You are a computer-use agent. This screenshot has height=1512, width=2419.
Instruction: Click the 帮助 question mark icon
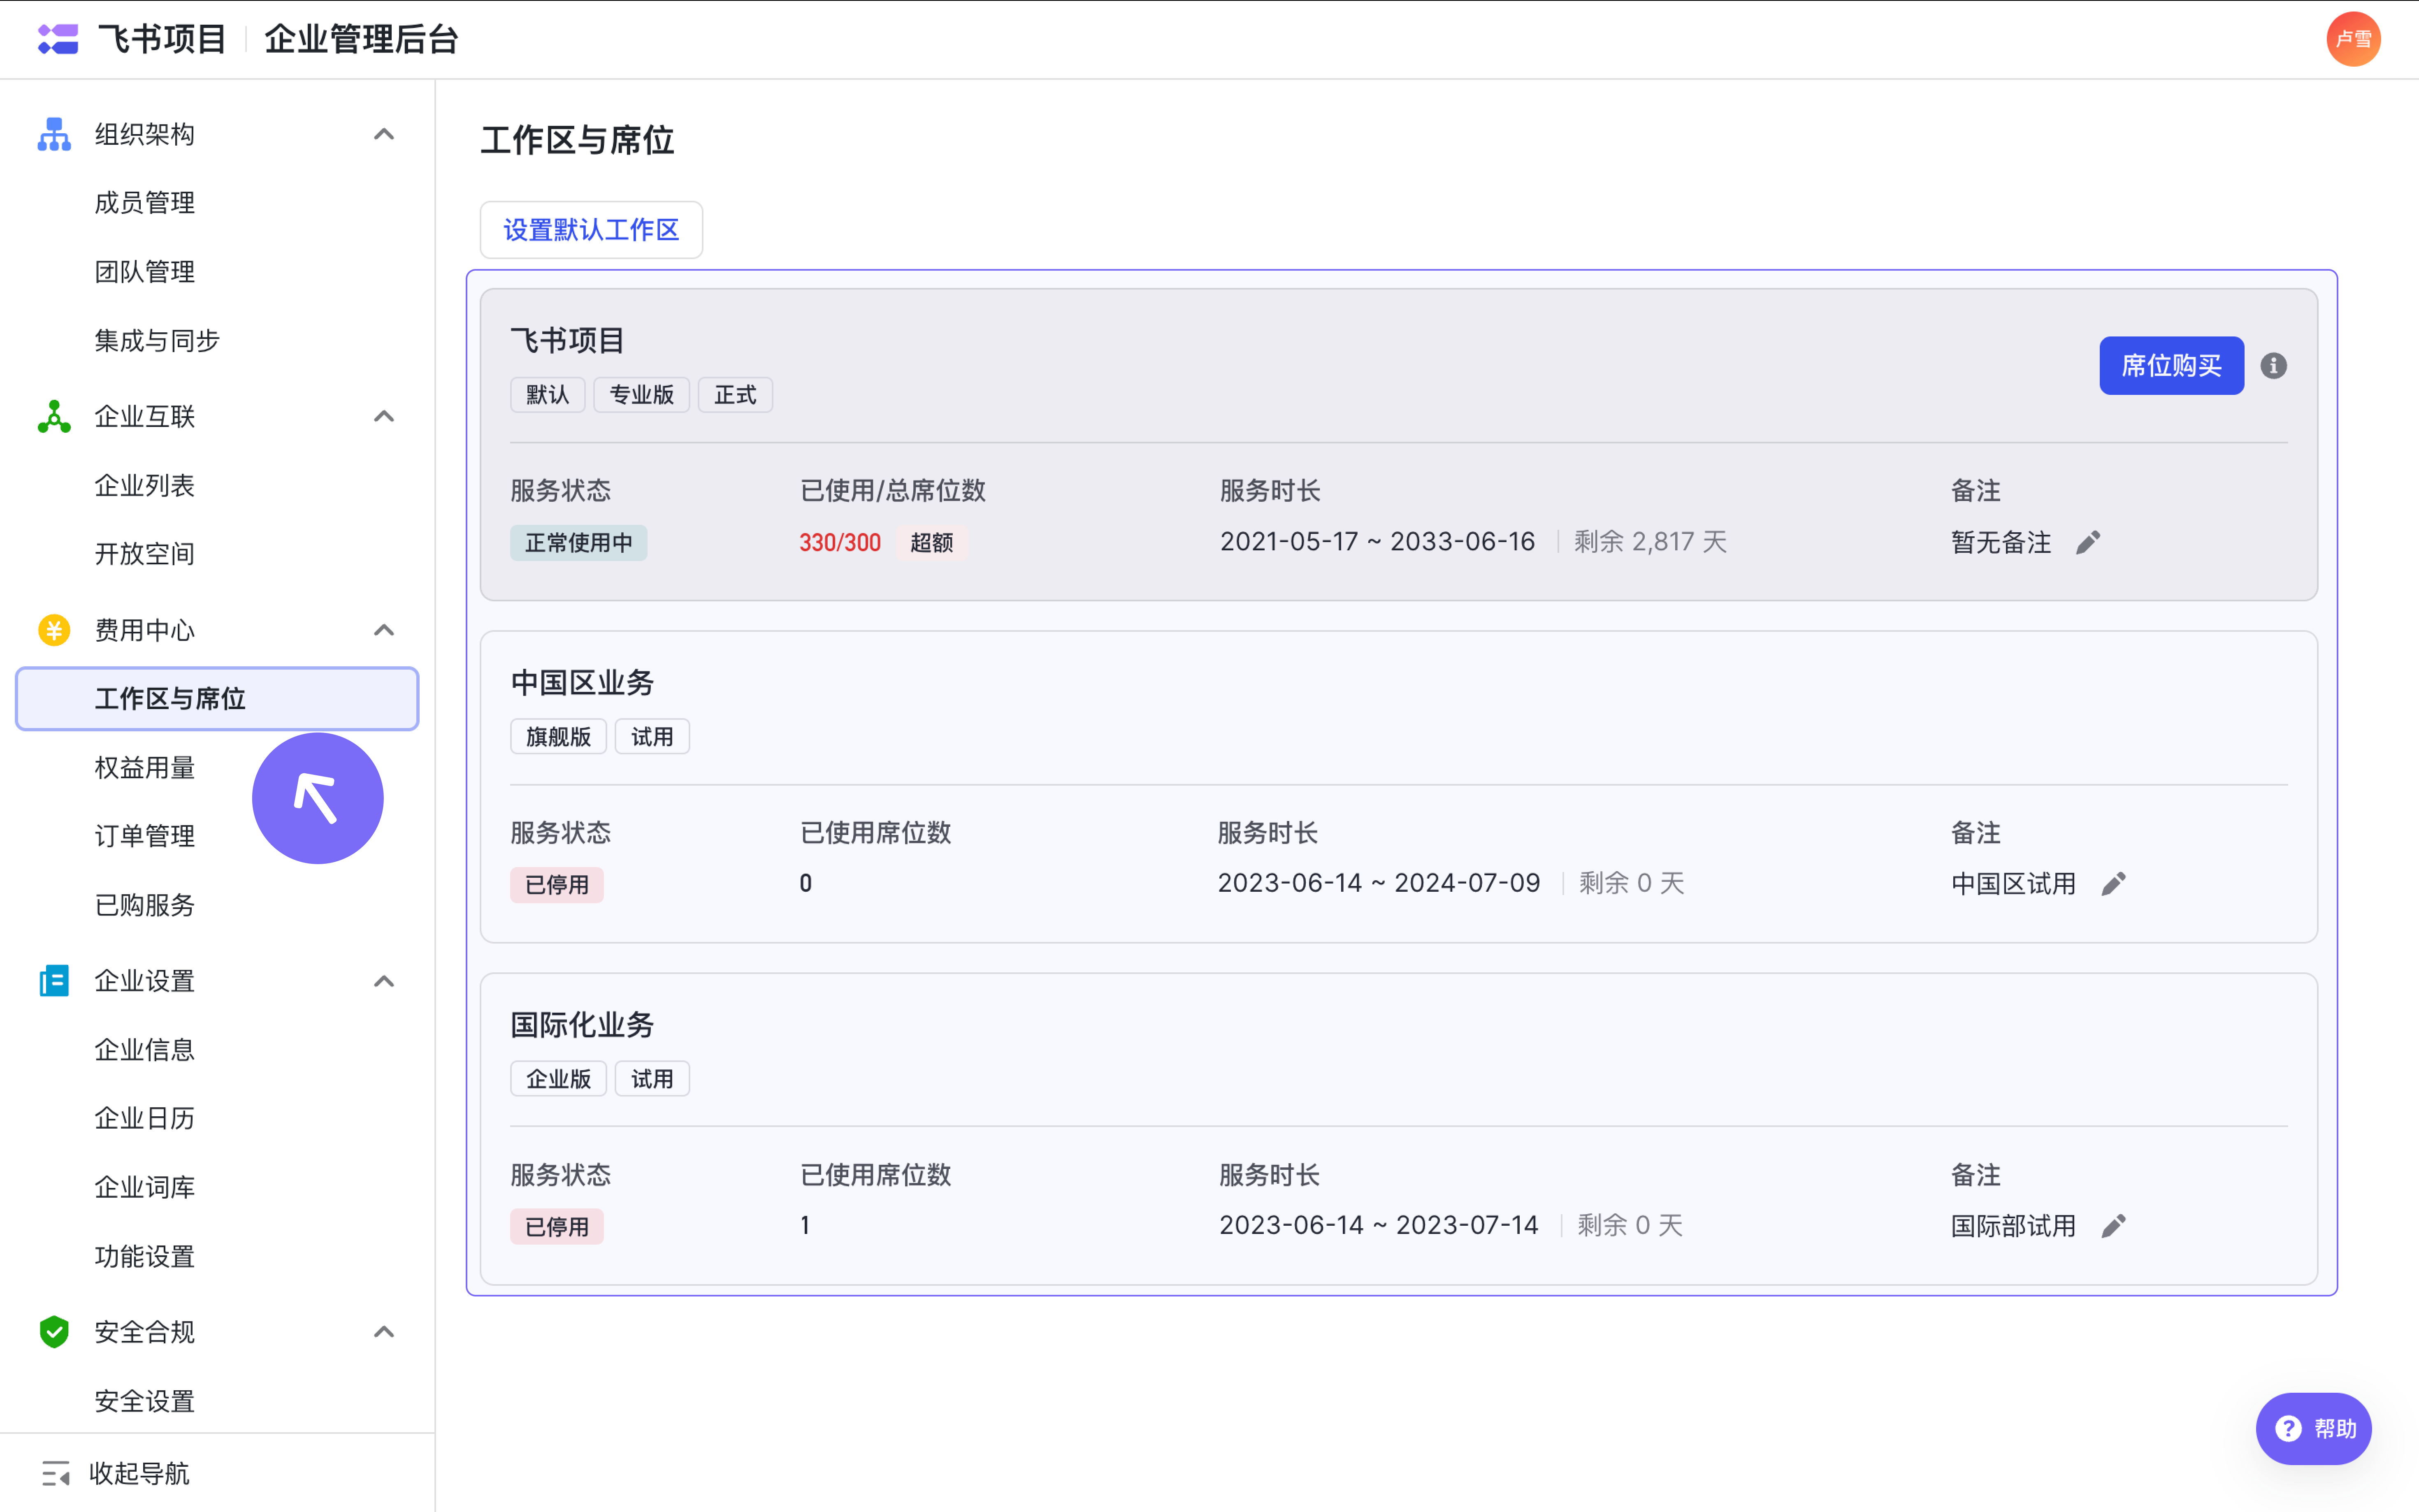click(2288, 1429)
